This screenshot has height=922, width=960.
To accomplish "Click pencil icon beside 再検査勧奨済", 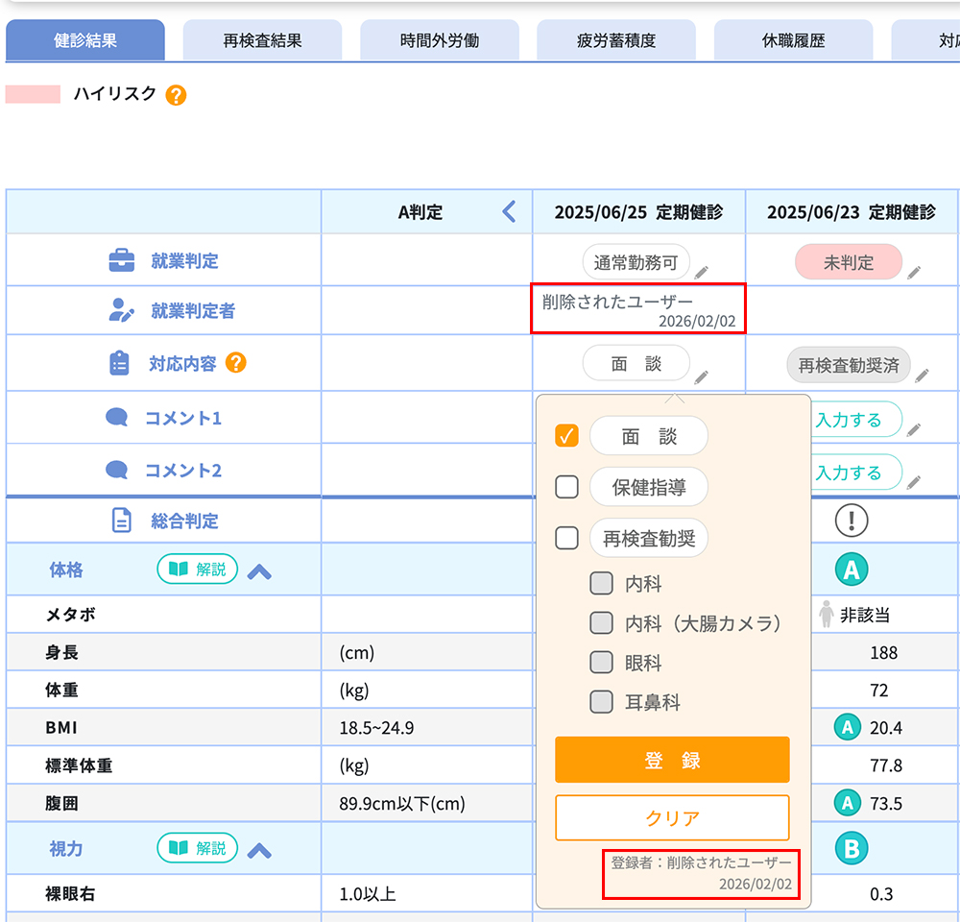I will pos(922,375).
